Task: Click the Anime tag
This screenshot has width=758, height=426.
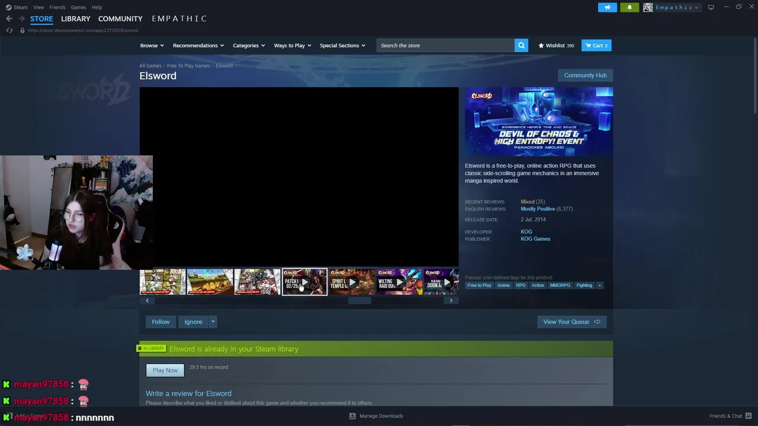Action: pos(503,285)
